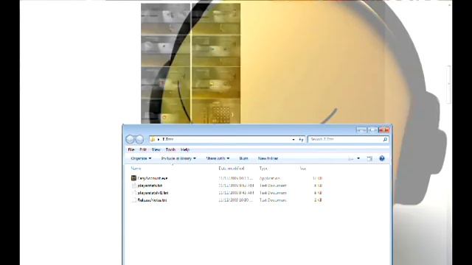The height and width of the screenshot is (265, 472).
Task: Click the document icon beside ReleaseNotes.txt
Action: point(134,200)
